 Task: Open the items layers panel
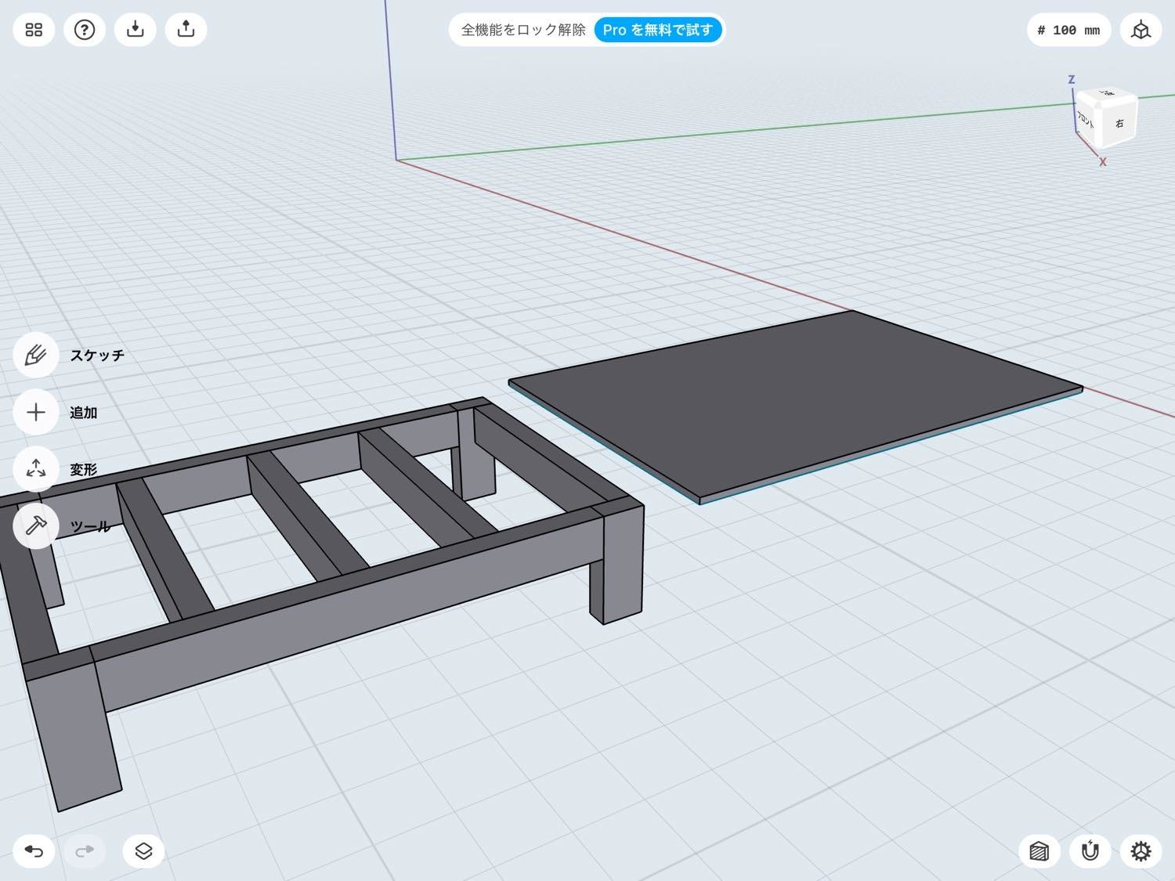pyautogui.click(x=143, y=851)
